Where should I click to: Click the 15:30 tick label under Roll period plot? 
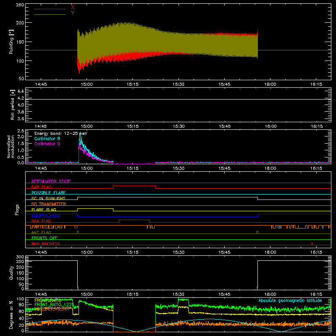179,126
